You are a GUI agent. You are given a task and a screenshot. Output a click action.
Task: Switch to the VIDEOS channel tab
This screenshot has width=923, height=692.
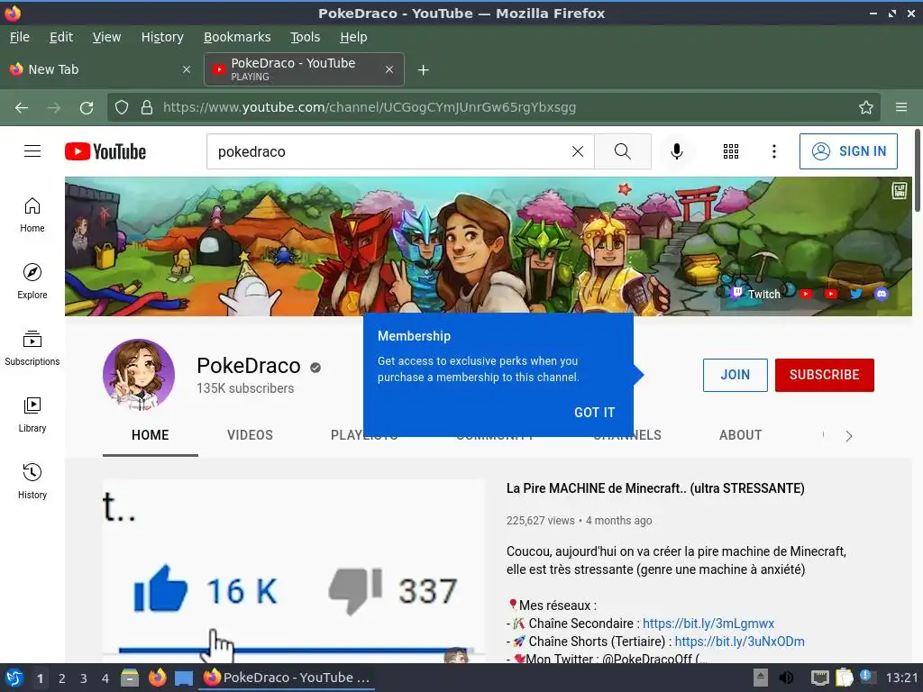pos(250,435)
